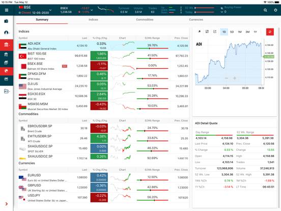The image size is (281, 211).
Task: Click MSM30 change cell -0.43%
Action: 99,106
